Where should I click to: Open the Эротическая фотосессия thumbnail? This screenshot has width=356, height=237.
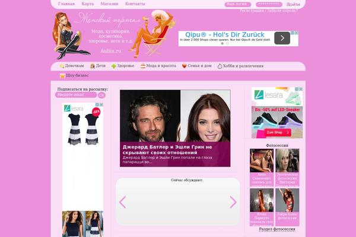[x=287, y=161]
